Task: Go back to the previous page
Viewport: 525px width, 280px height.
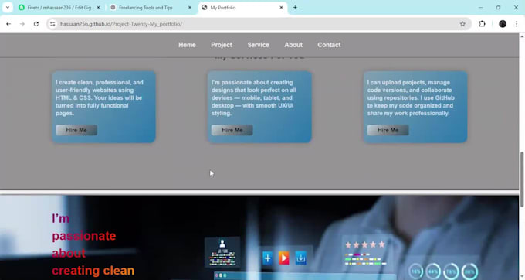Action: pyautogui.click(x=8, y=24)
